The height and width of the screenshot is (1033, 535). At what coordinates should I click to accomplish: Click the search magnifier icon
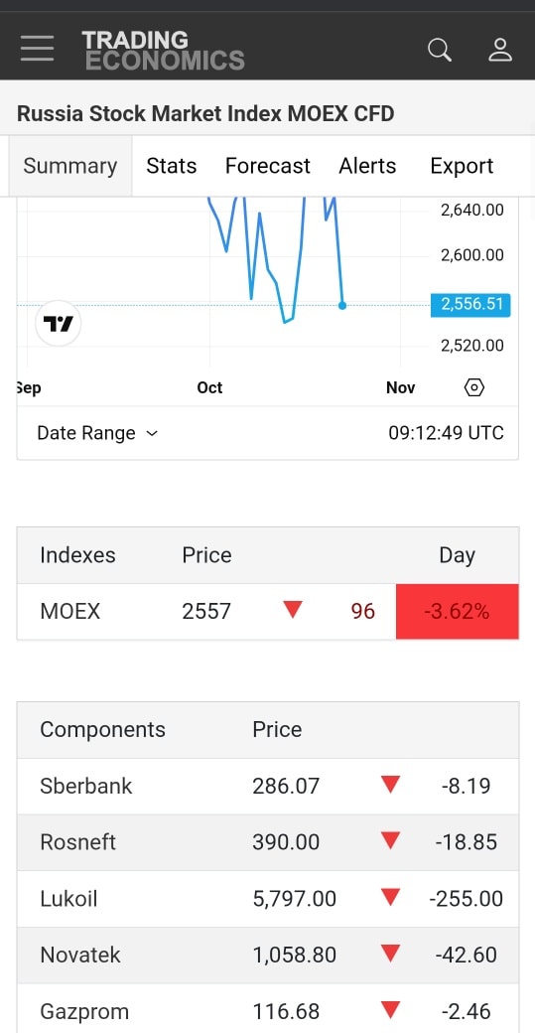click(x=439, y=50)
